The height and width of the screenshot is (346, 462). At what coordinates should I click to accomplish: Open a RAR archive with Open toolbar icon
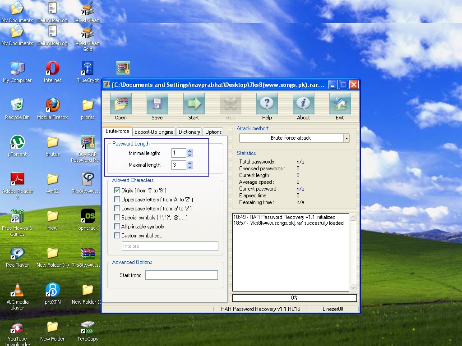pos(120,104)
